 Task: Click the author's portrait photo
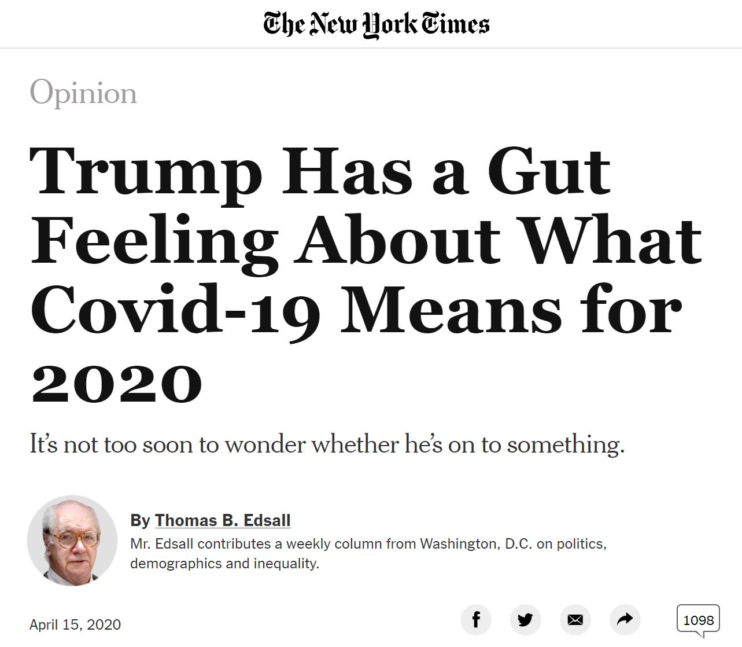point(72,541)
